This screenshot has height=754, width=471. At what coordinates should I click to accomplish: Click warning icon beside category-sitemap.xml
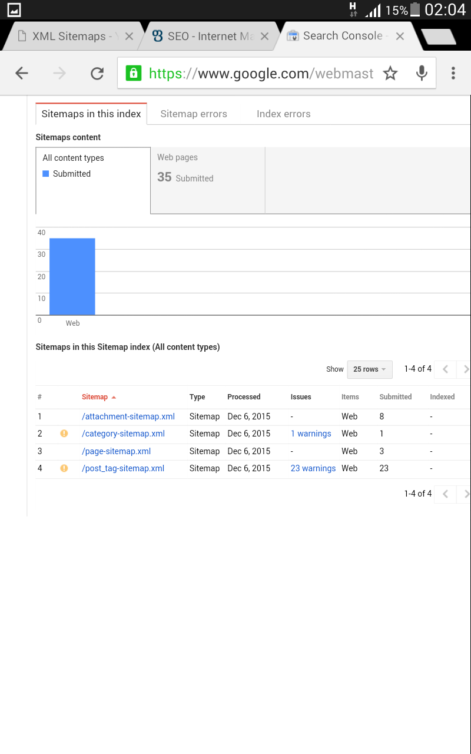tap(64, 434)
